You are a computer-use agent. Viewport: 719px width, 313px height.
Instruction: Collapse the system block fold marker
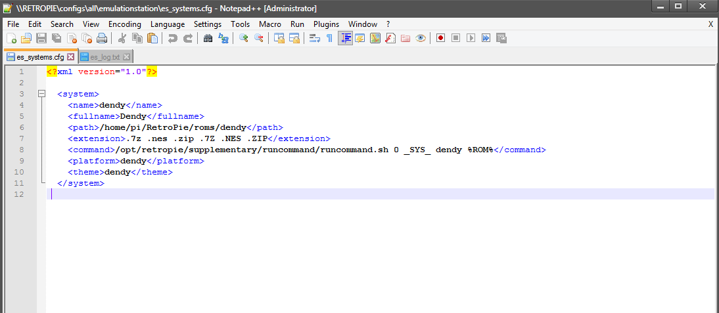click(41, 94)
